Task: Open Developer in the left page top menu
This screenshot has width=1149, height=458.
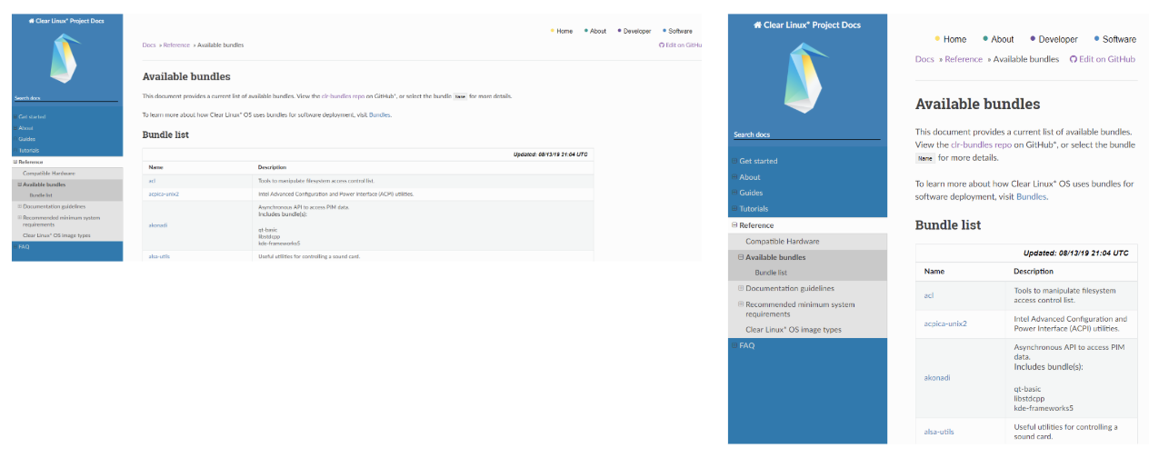Action: tap(636, 31)
